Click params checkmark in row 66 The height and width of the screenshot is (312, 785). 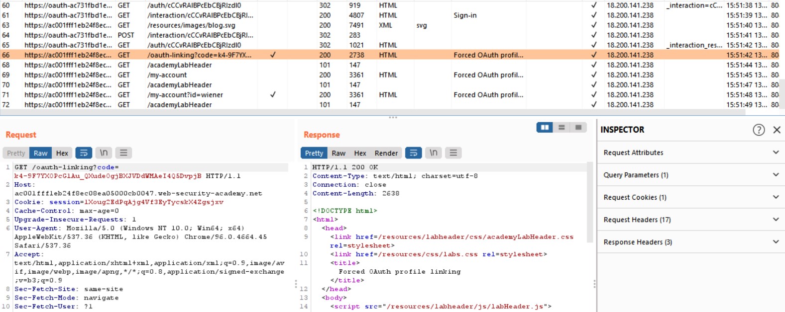pyautogui.click(x=273, y=55)
